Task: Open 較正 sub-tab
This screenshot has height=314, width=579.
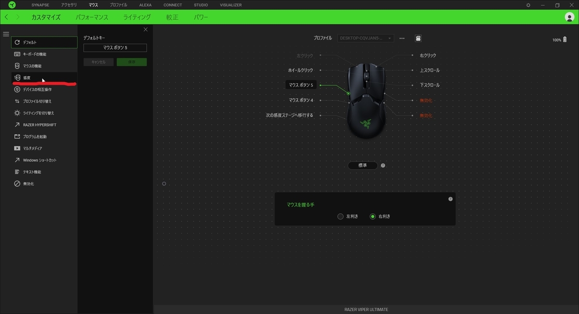Action: click(172, 17)
